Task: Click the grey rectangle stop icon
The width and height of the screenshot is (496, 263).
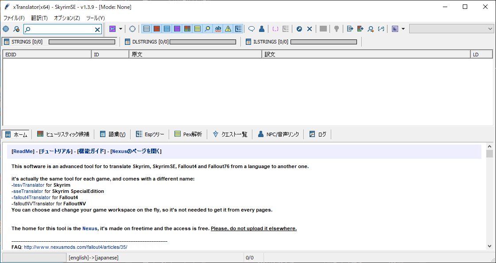Action: [x=323, y=29]
